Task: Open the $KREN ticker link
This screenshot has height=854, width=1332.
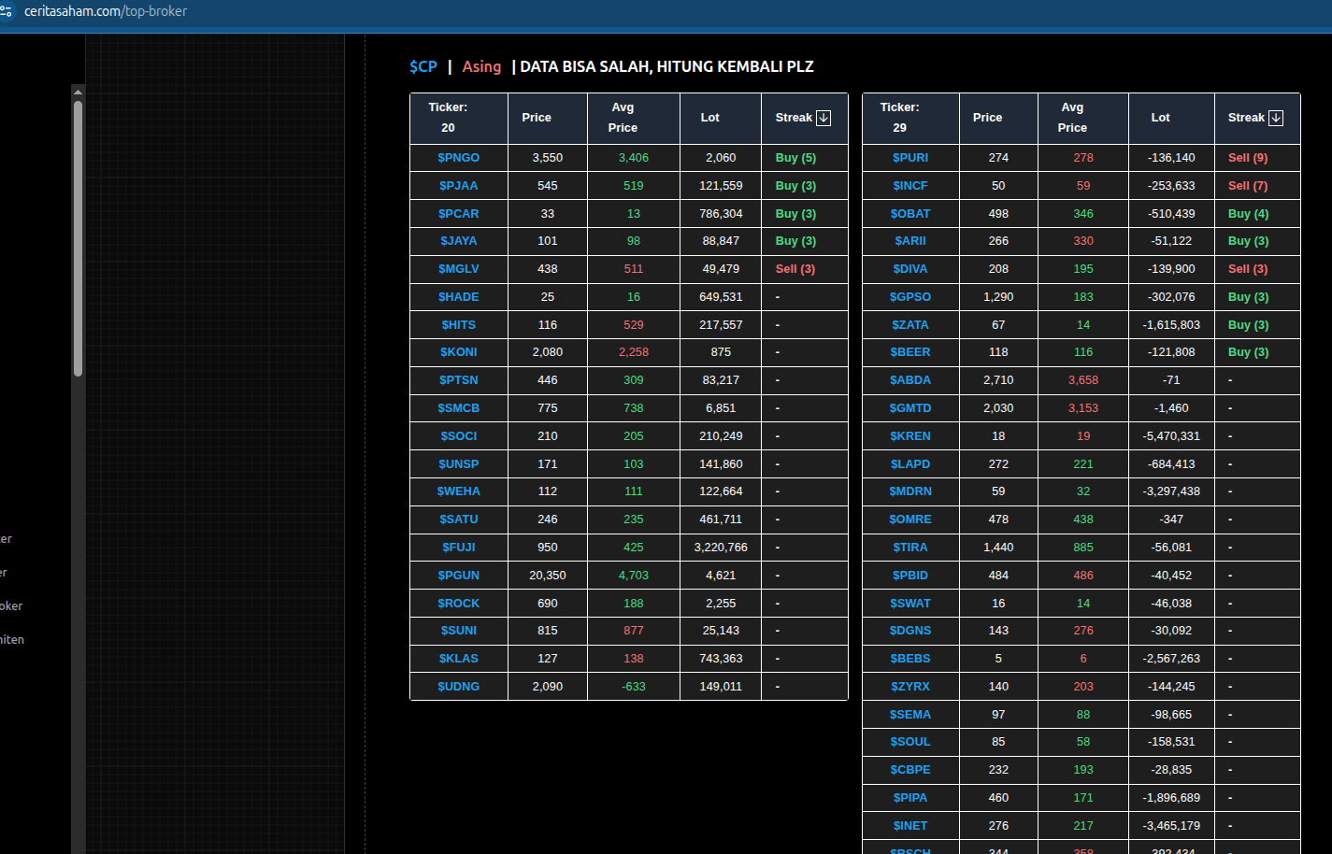Action: (910, 436)
